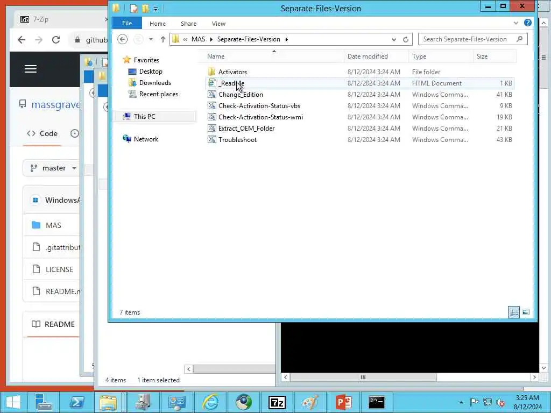Sort files by Date modified column
This screenshot has width=551, height=413.
368,56
